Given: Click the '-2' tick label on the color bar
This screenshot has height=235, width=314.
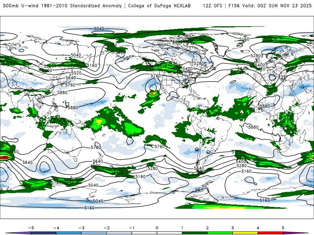Looking at the screenshot, I should pyautogui.click(x=106, y=228).
